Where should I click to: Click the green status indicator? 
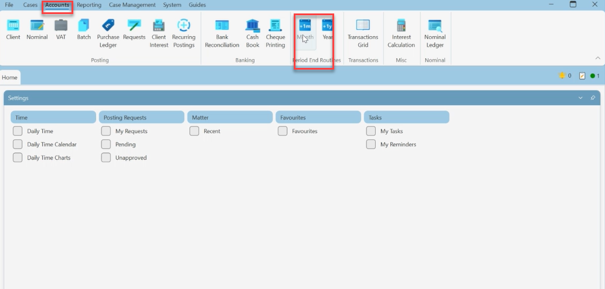[593, 76]
